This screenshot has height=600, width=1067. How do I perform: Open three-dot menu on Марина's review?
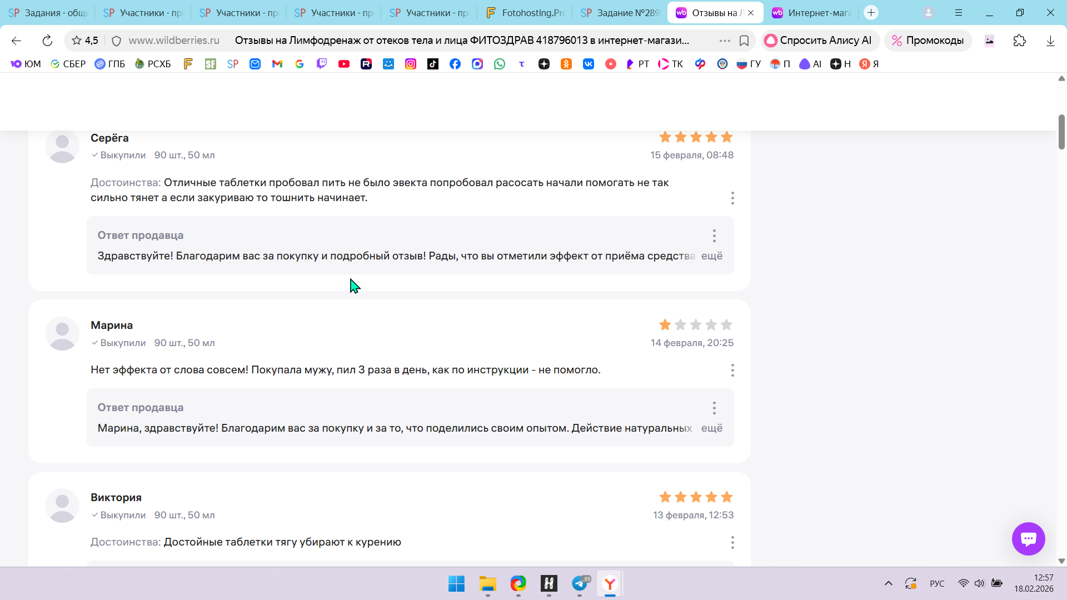tap(732, 370)
